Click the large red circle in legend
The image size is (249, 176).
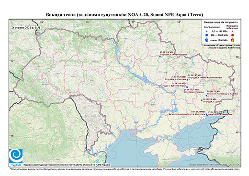(x=232, y=35)
